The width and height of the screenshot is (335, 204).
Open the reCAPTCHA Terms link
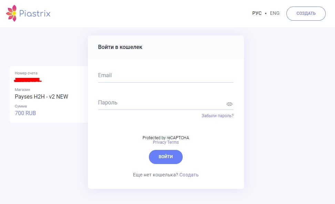click(173, 142)
